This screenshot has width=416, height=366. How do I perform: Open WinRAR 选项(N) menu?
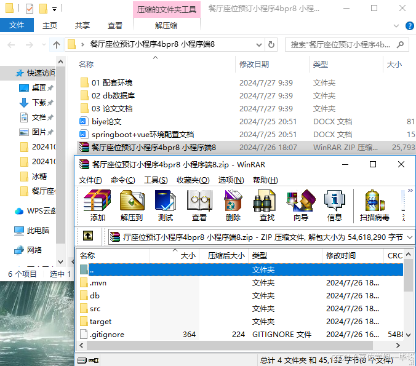click(231, 180)
